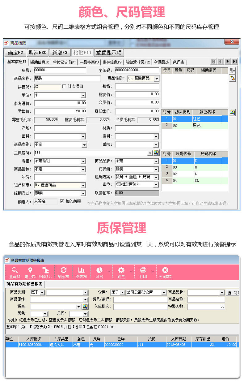This screenshot has height=387, width=244.
Task: Click the 查询 button beside 商品品牌 filter
Action: coord(233,293)
